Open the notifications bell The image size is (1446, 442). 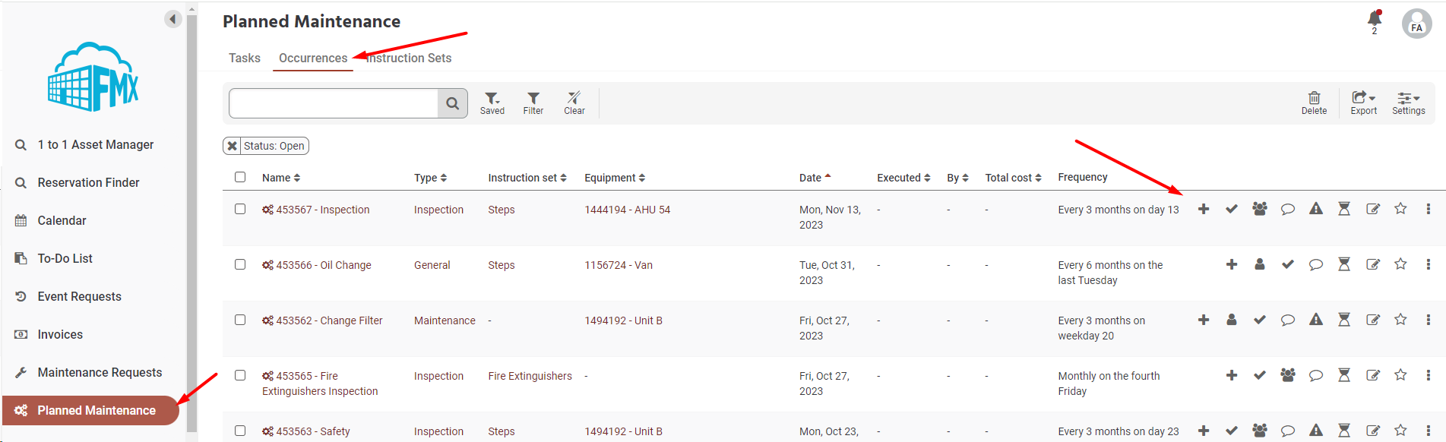click(1375, 19)
